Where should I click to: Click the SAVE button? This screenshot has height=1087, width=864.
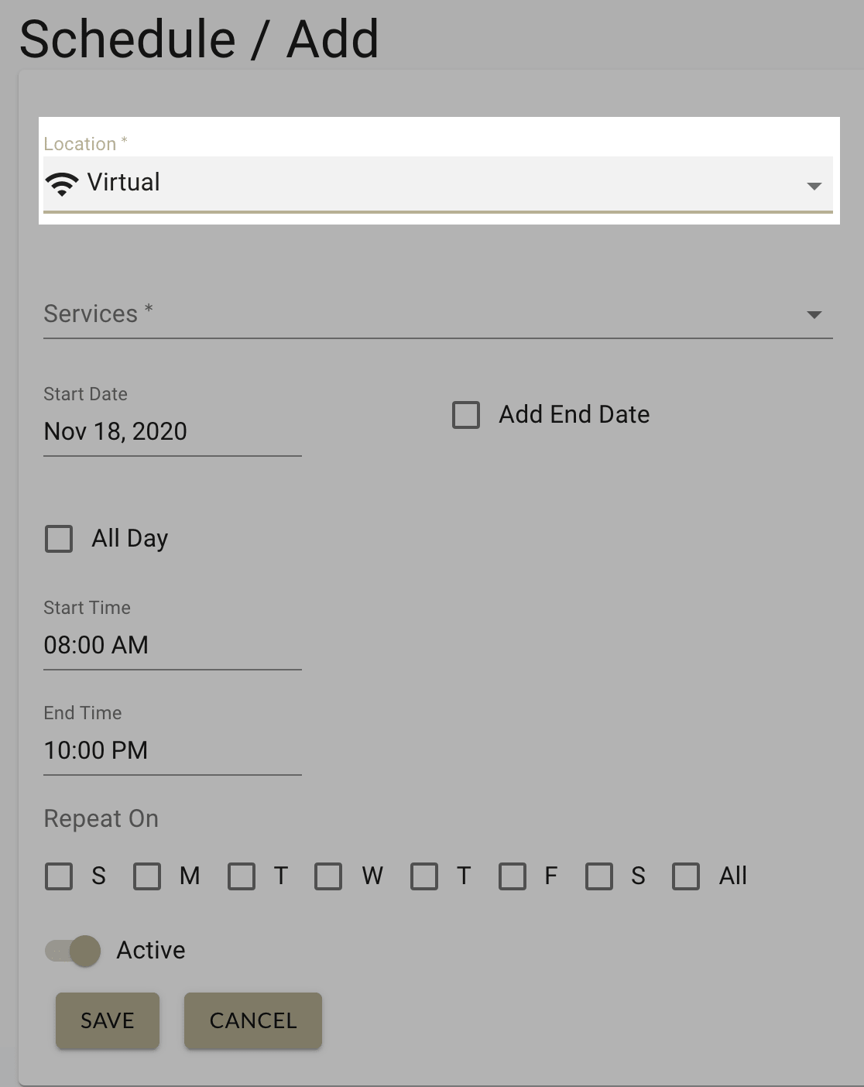point(107,1021)
